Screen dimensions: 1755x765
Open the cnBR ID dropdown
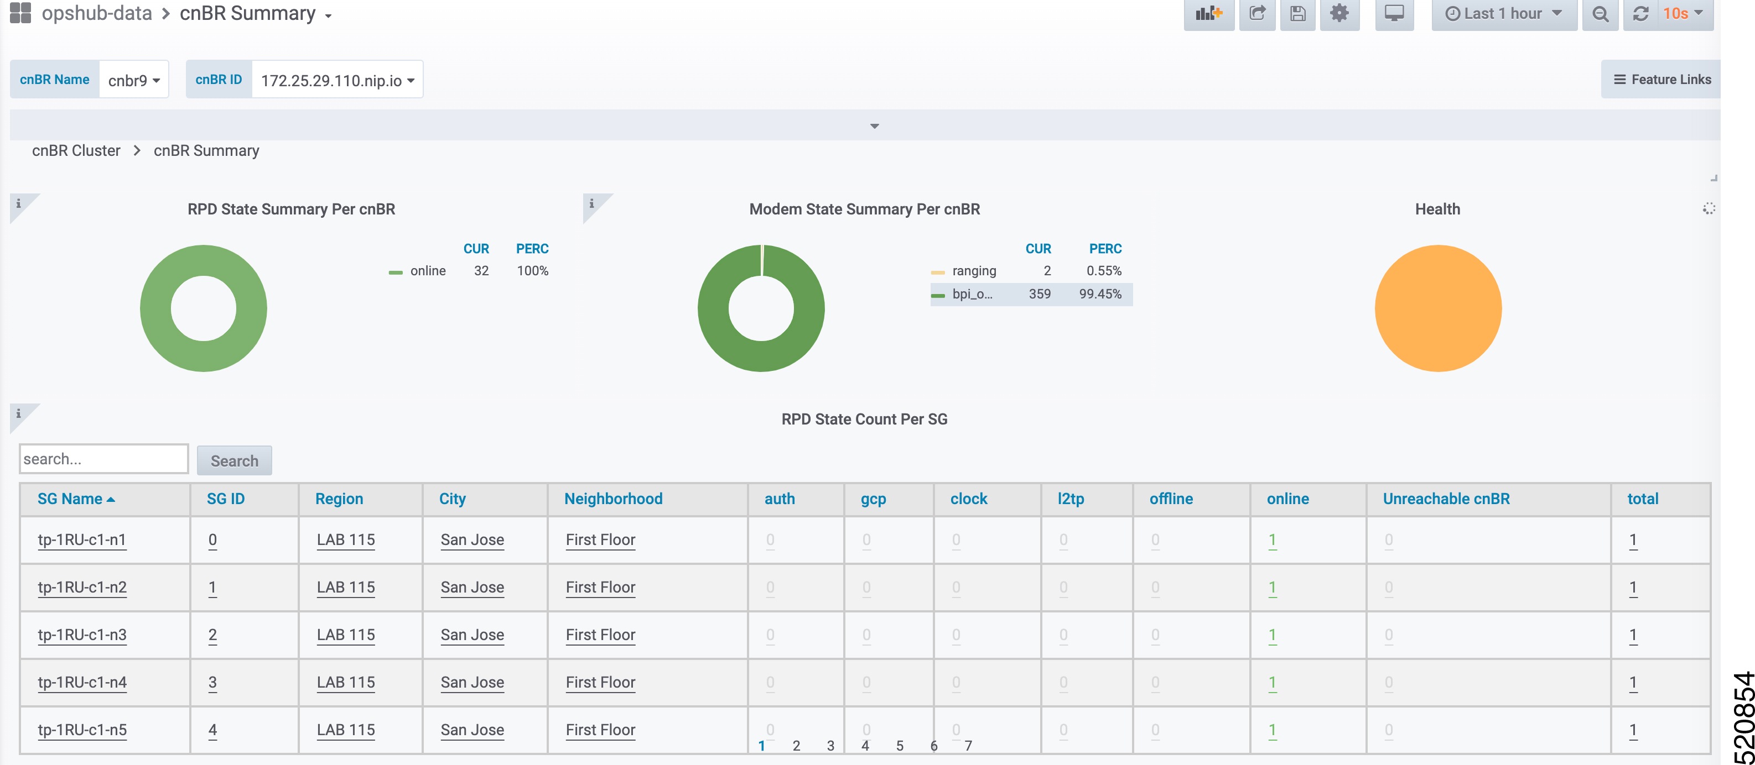click(335, 79)
